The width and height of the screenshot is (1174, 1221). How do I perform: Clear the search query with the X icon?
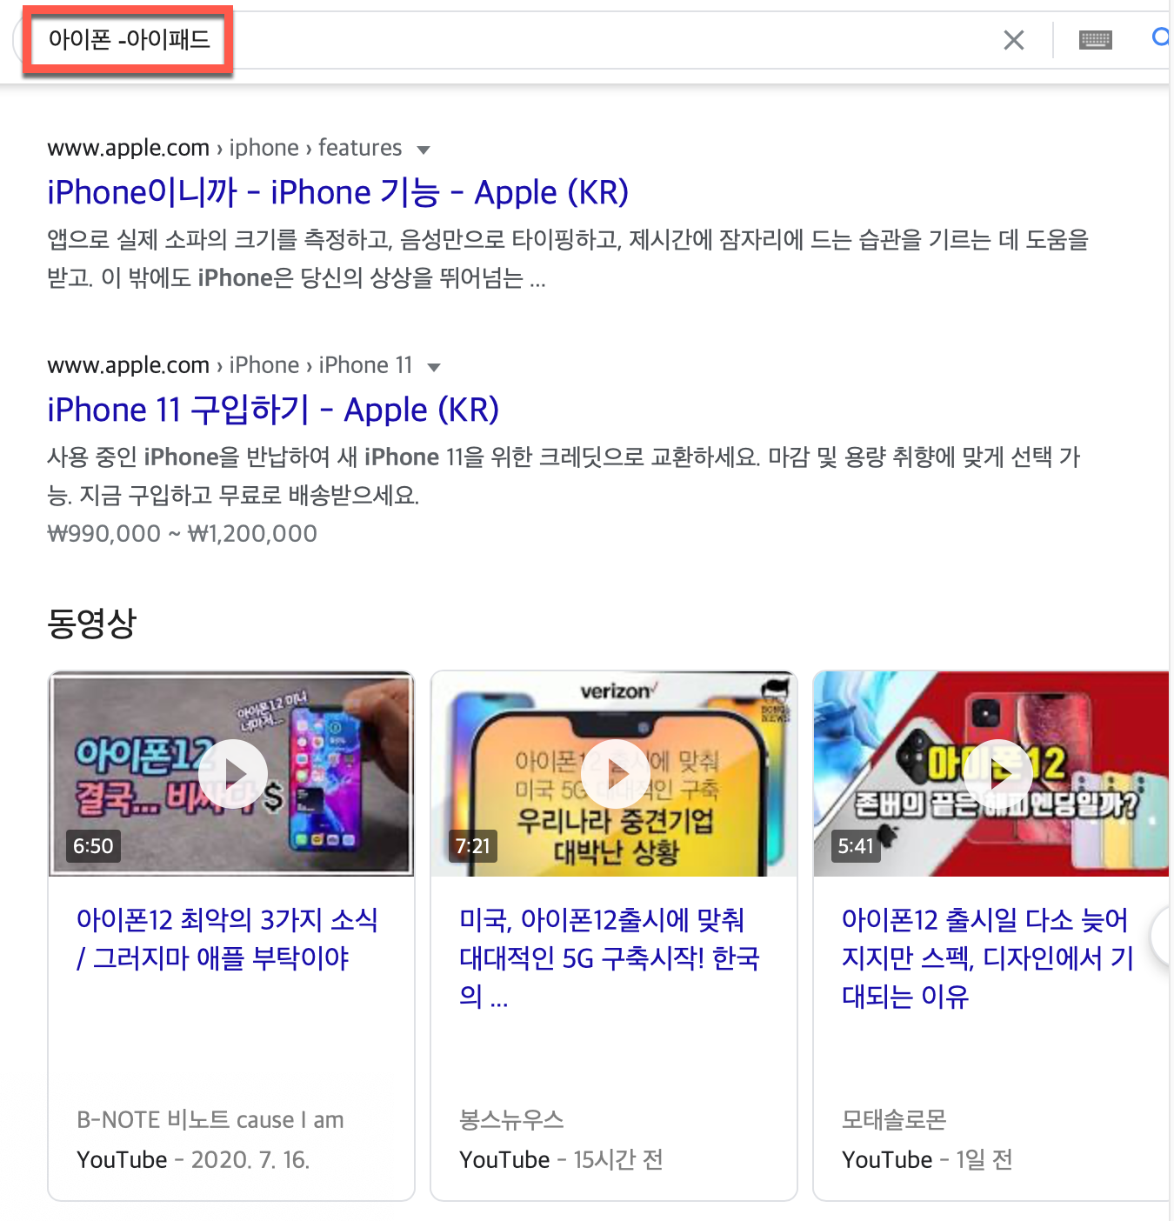(x=1014, y=40)
